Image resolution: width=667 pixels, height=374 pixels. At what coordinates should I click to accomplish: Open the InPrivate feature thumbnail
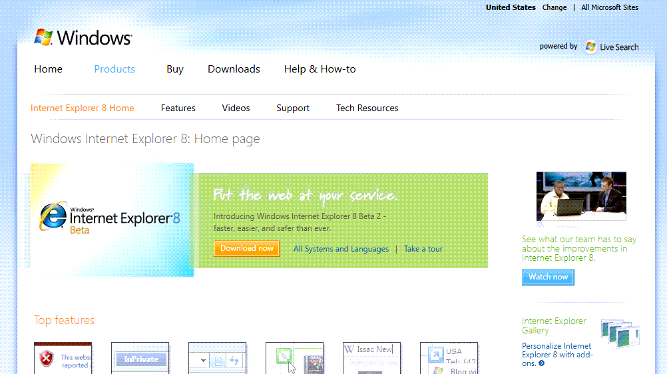[140, 358]
